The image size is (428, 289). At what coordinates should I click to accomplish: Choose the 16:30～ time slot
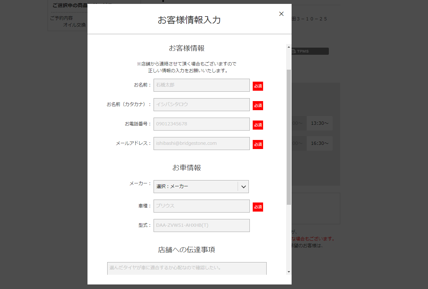coord(319,144)
